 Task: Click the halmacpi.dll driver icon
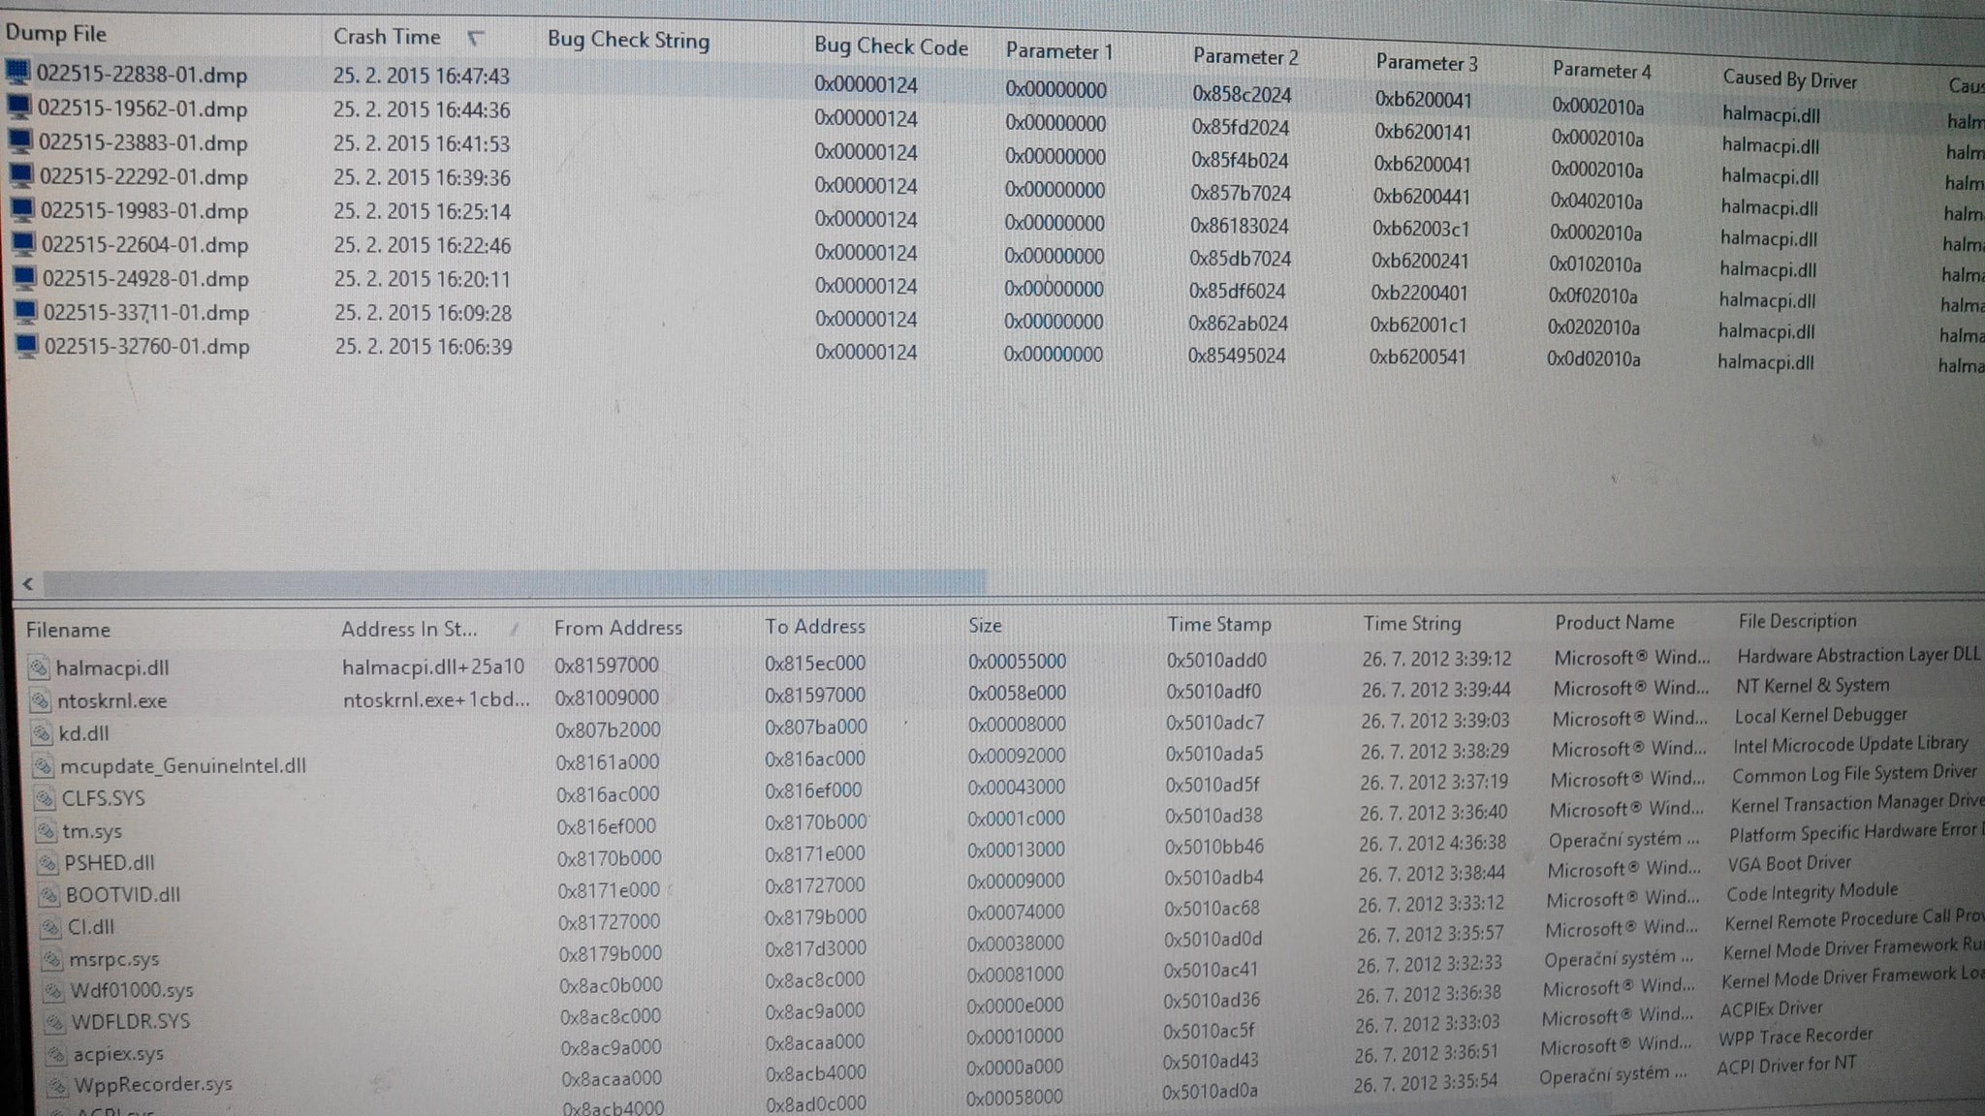click(39, 666)
